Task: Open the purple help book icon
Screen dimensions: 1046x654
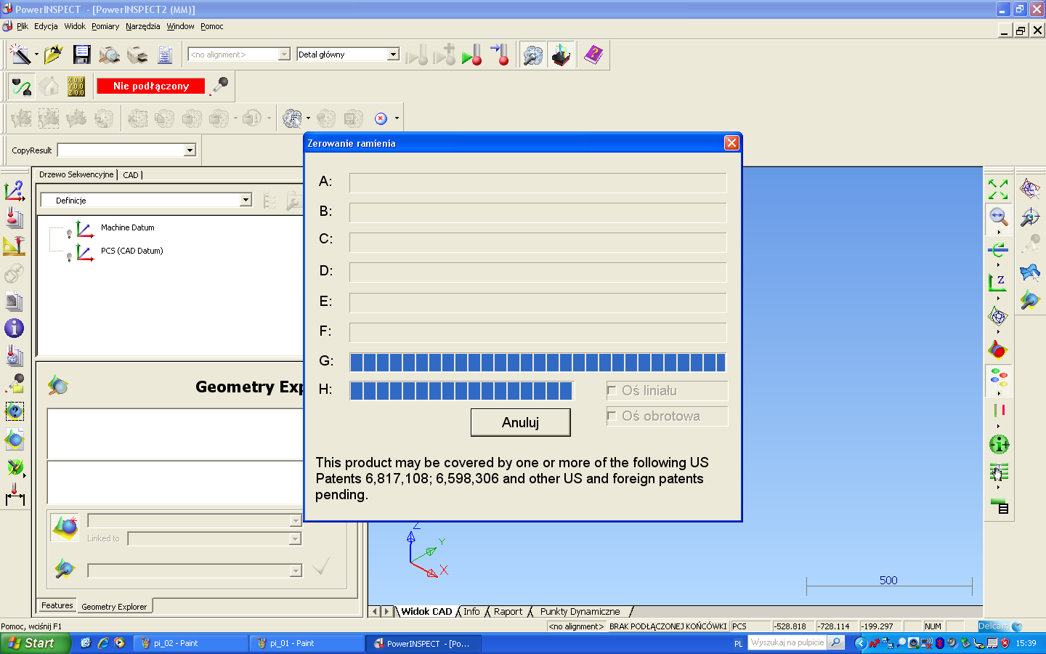Action: coord(593,54)
